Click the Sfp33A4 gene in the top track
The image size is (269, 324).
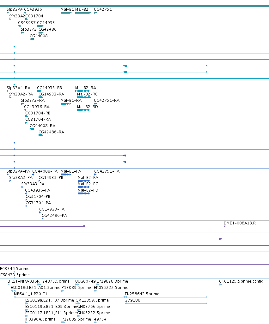8,13
